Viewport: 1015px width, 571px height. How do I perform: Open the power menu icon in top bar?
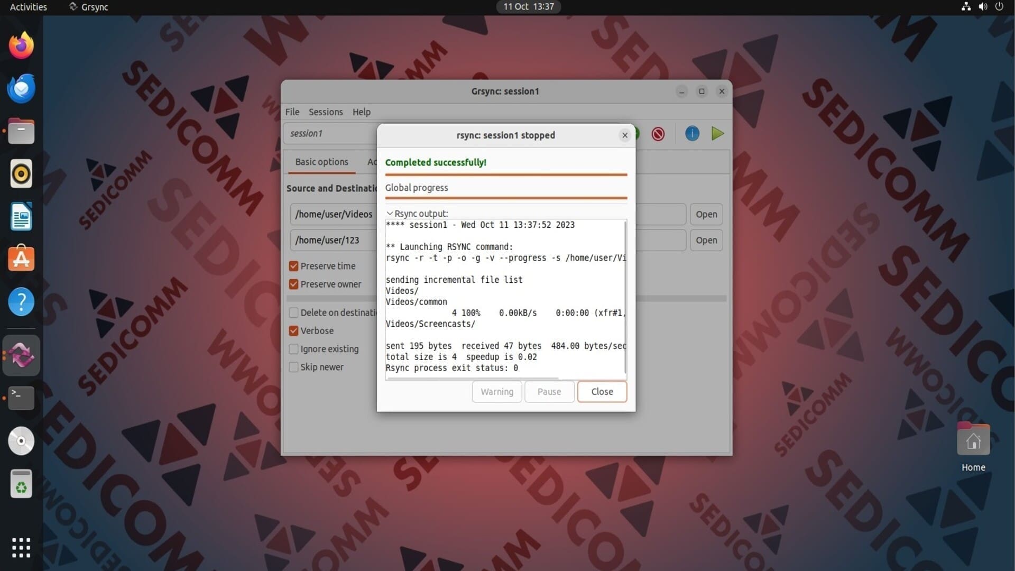coord(999,7)
